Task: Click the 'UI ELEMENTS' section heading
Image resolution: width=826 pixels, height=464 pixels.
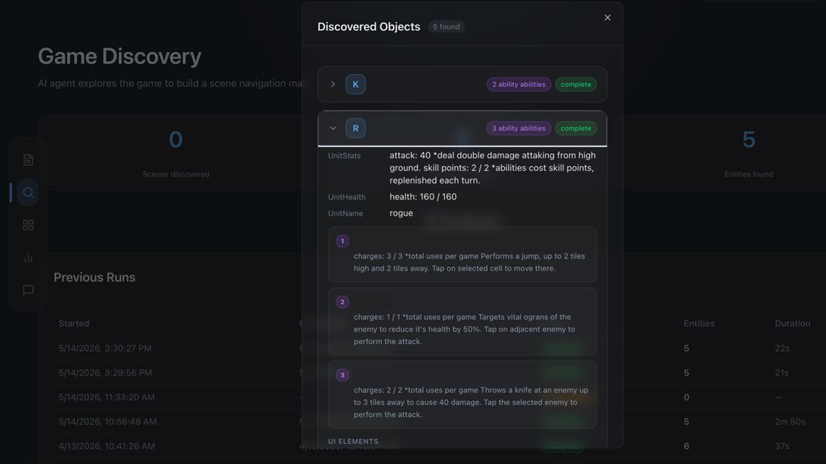Action: point(353,441)
